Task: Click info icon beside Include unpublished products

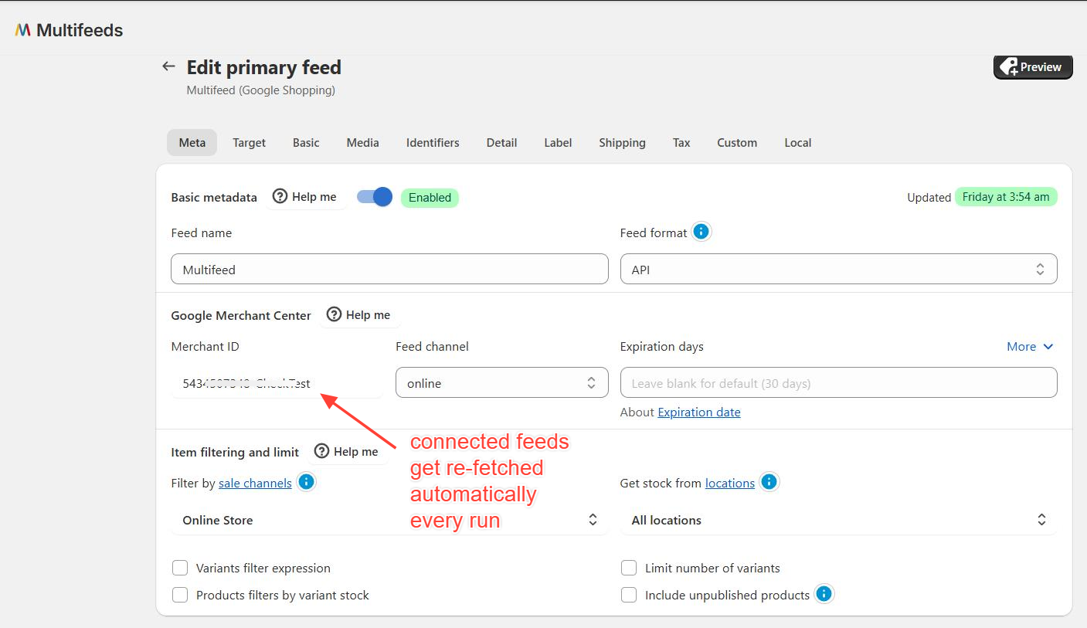Action: 824,594
